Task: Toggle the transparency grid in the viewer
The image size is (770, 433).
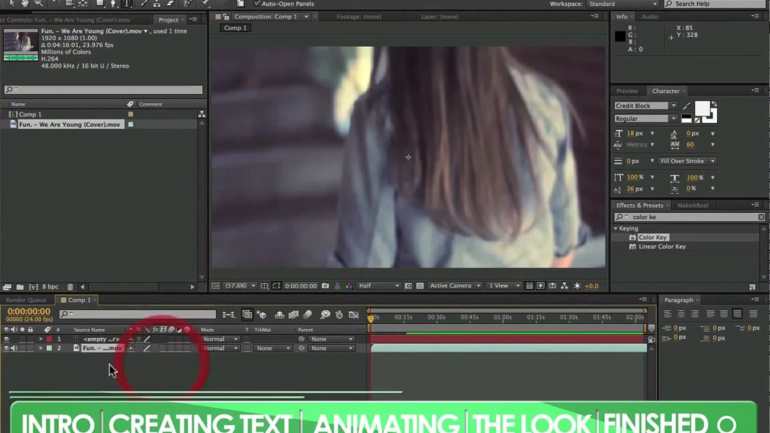Action: point(420,286)
